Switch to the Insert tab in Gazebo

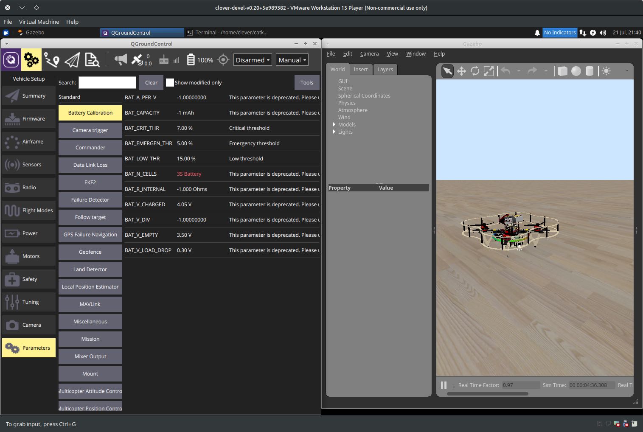click(x=360, y=70)
